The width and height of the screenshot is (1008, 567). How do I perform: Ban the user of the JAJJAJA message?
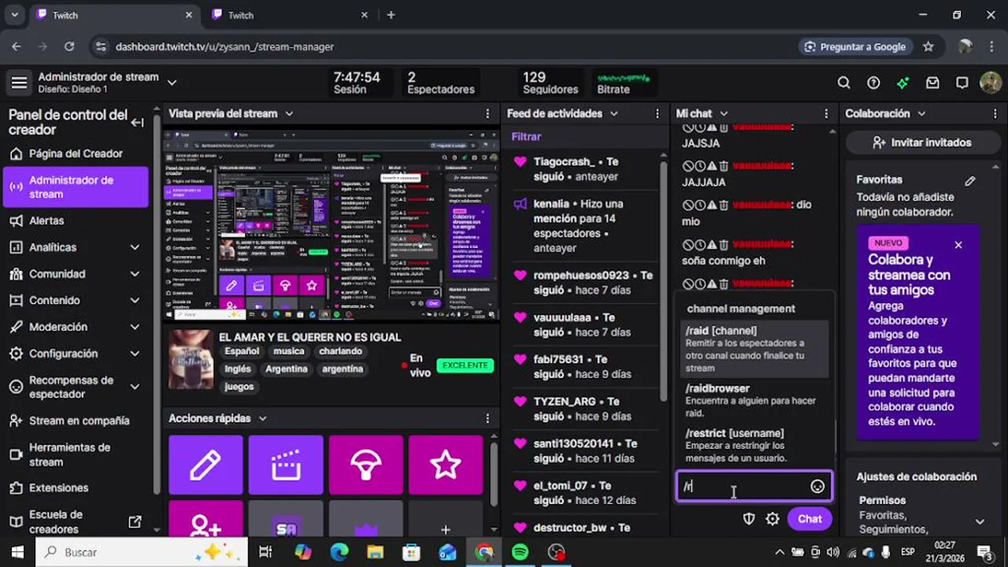pos(687,166)
